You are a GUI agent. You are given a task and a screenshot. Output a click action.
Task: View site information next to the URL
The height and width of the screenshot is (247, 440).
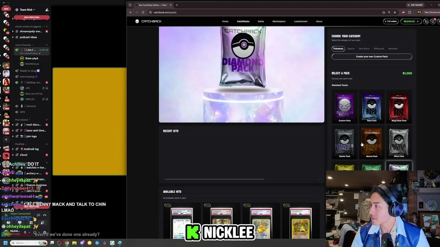[150, 12]
